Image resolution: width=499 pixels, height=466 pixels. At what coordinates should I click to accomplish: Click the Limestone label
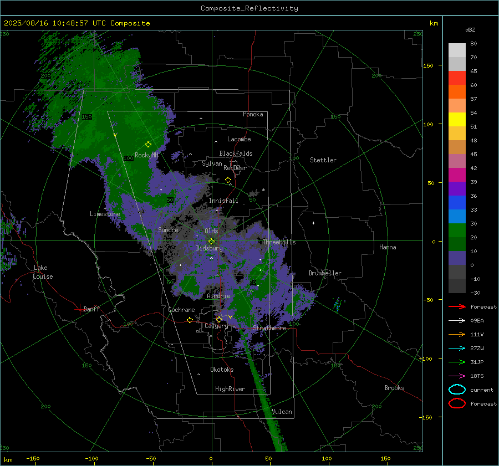coord(105,214)
